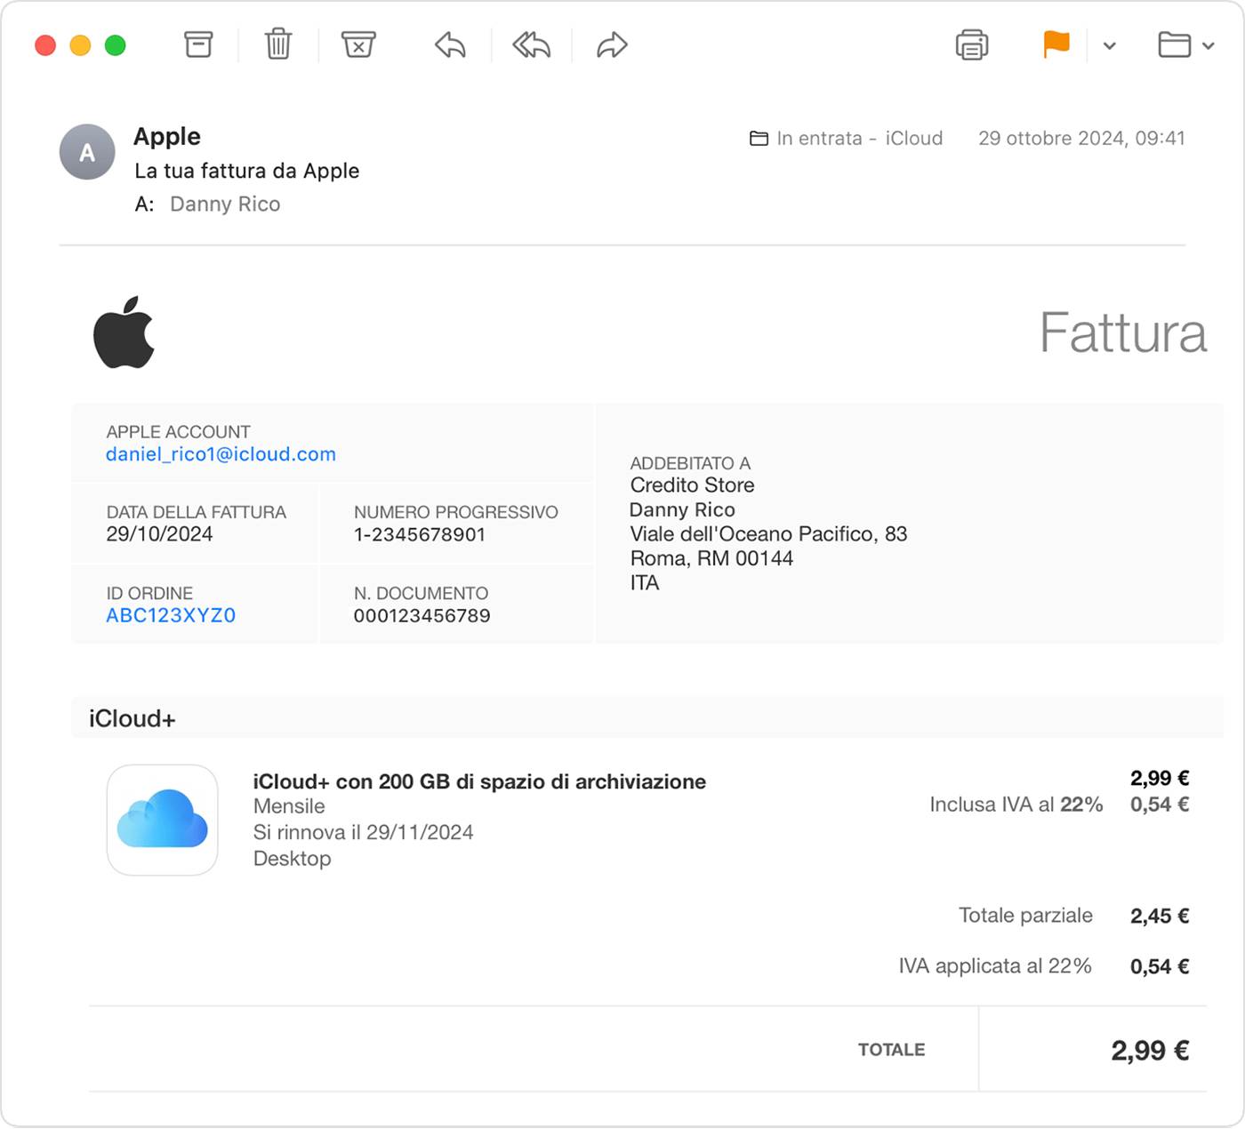This screenshot has width=1245, height=1129.
Task: Click Reply All on this message
Action: (x=529, y=44)
